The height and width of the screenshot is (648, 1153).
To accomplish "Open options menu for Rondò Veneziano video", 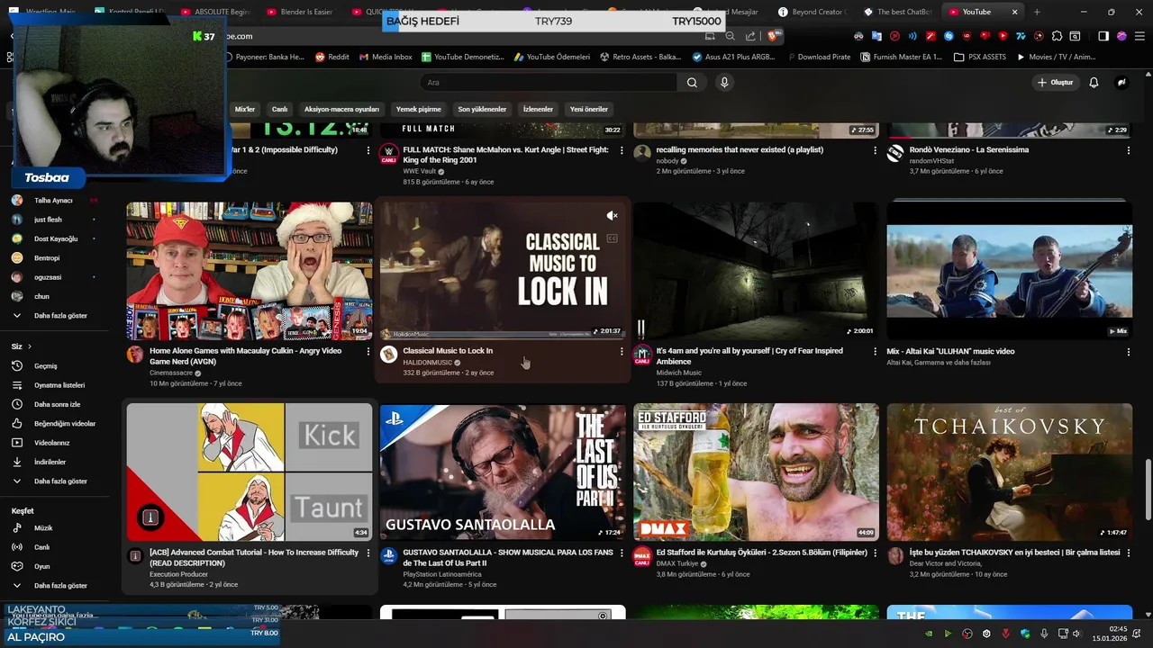I will coord(1128,150).
